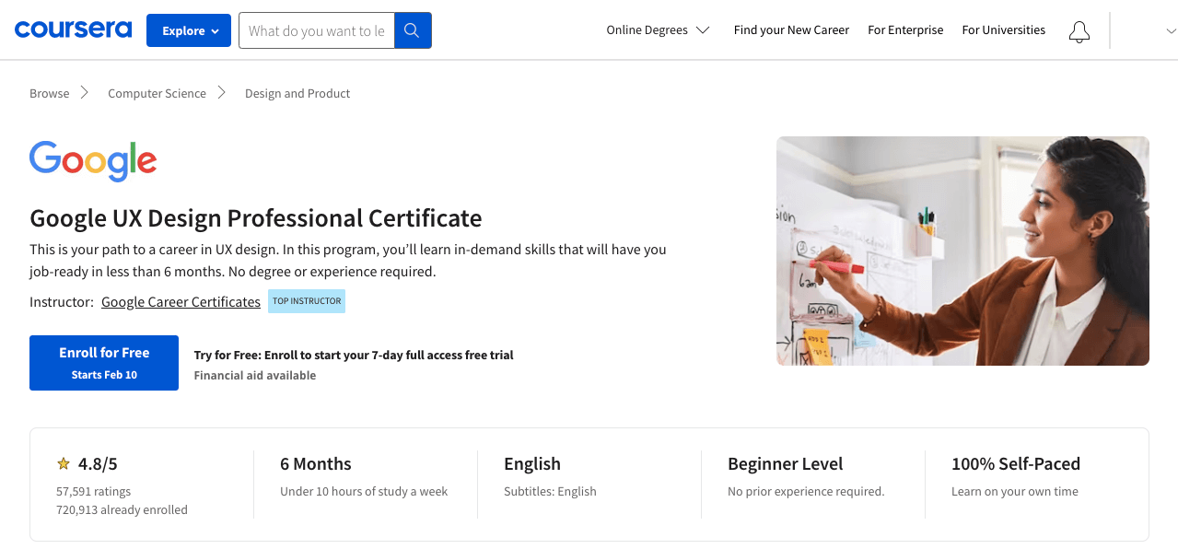
Task: Open the Design and Product breadcrumb
Action: tap(297, 93)
